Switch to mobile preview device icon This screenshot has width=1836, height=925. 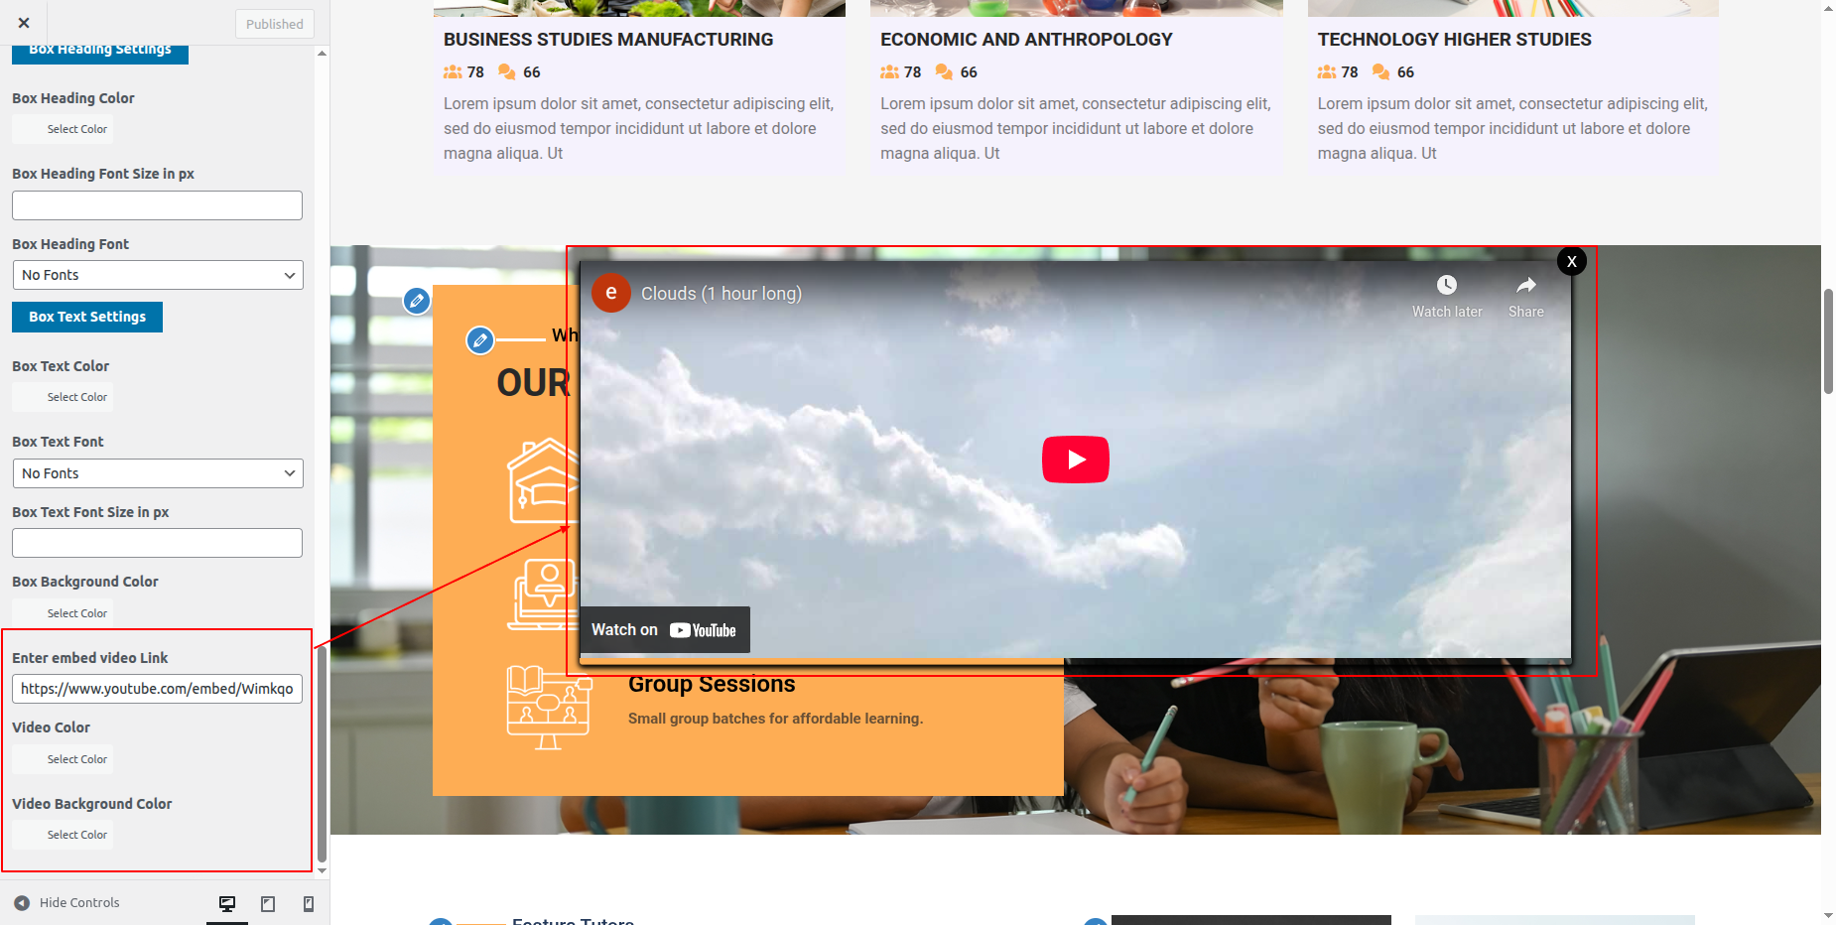coord(309,903)
